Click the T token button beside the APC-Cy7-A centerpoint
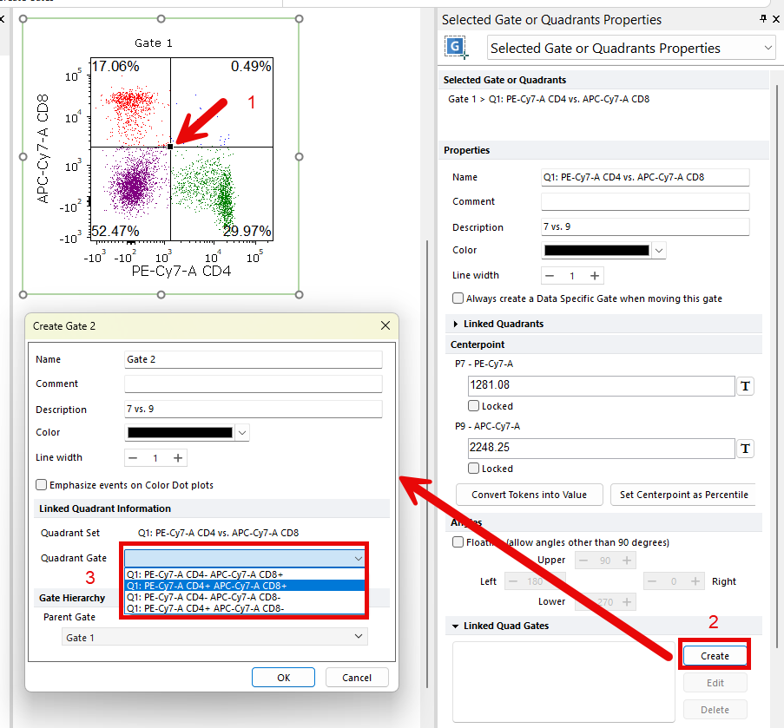 (x=745, y=449)
